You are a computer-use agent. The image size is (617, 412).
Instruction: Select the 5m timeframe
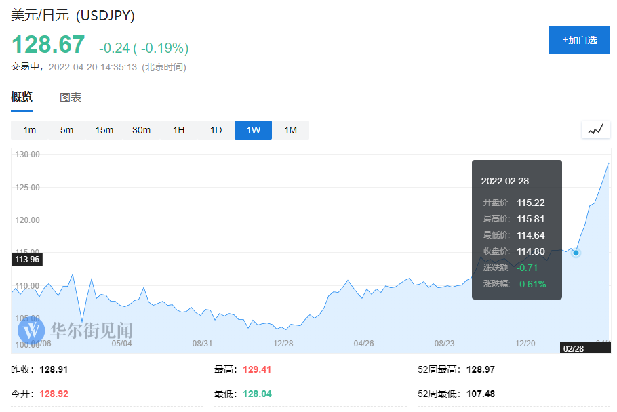point(66,130)
